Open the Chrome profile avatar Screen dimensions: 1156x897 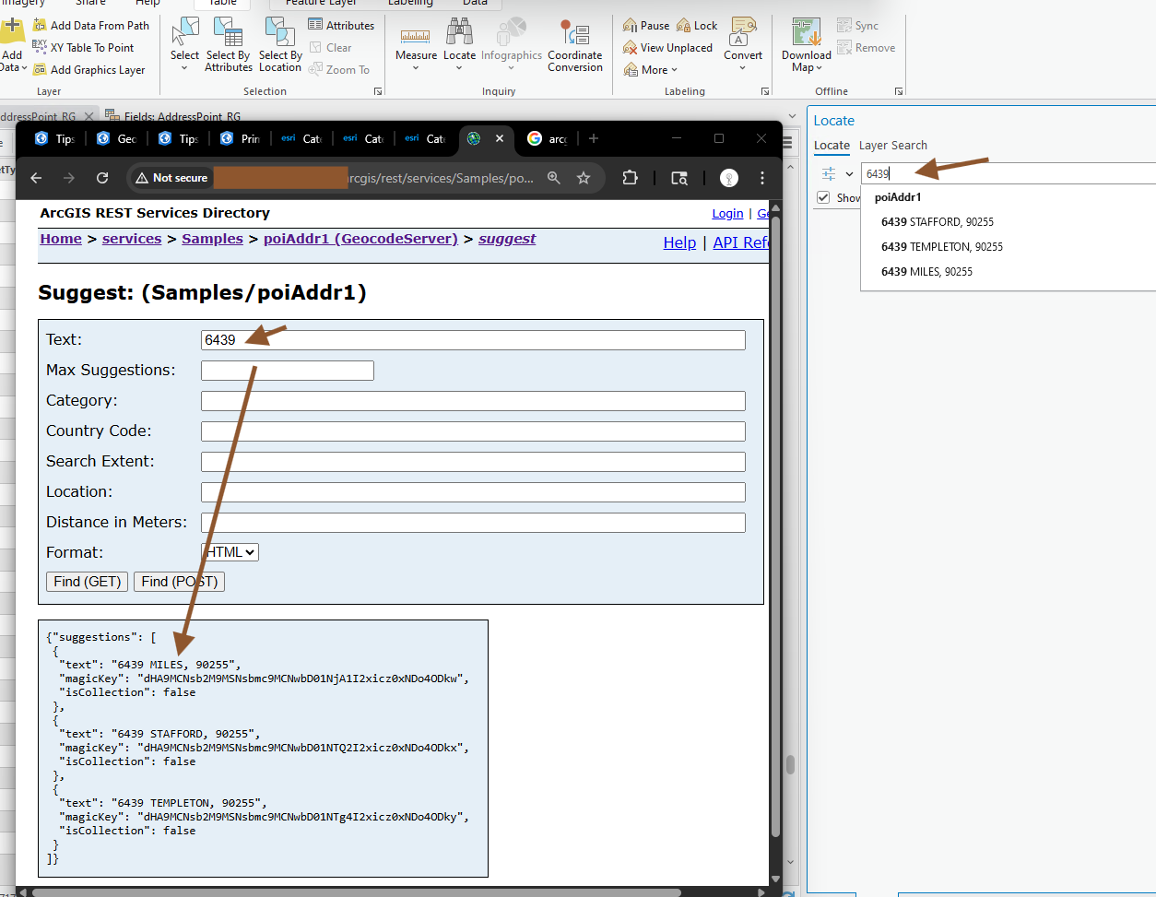point(729,178)
